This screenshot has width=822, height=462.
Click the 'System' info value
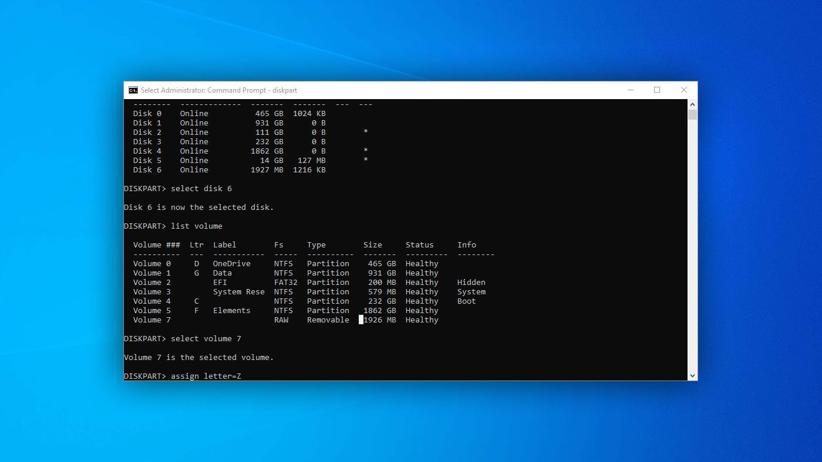click(471, 292)
